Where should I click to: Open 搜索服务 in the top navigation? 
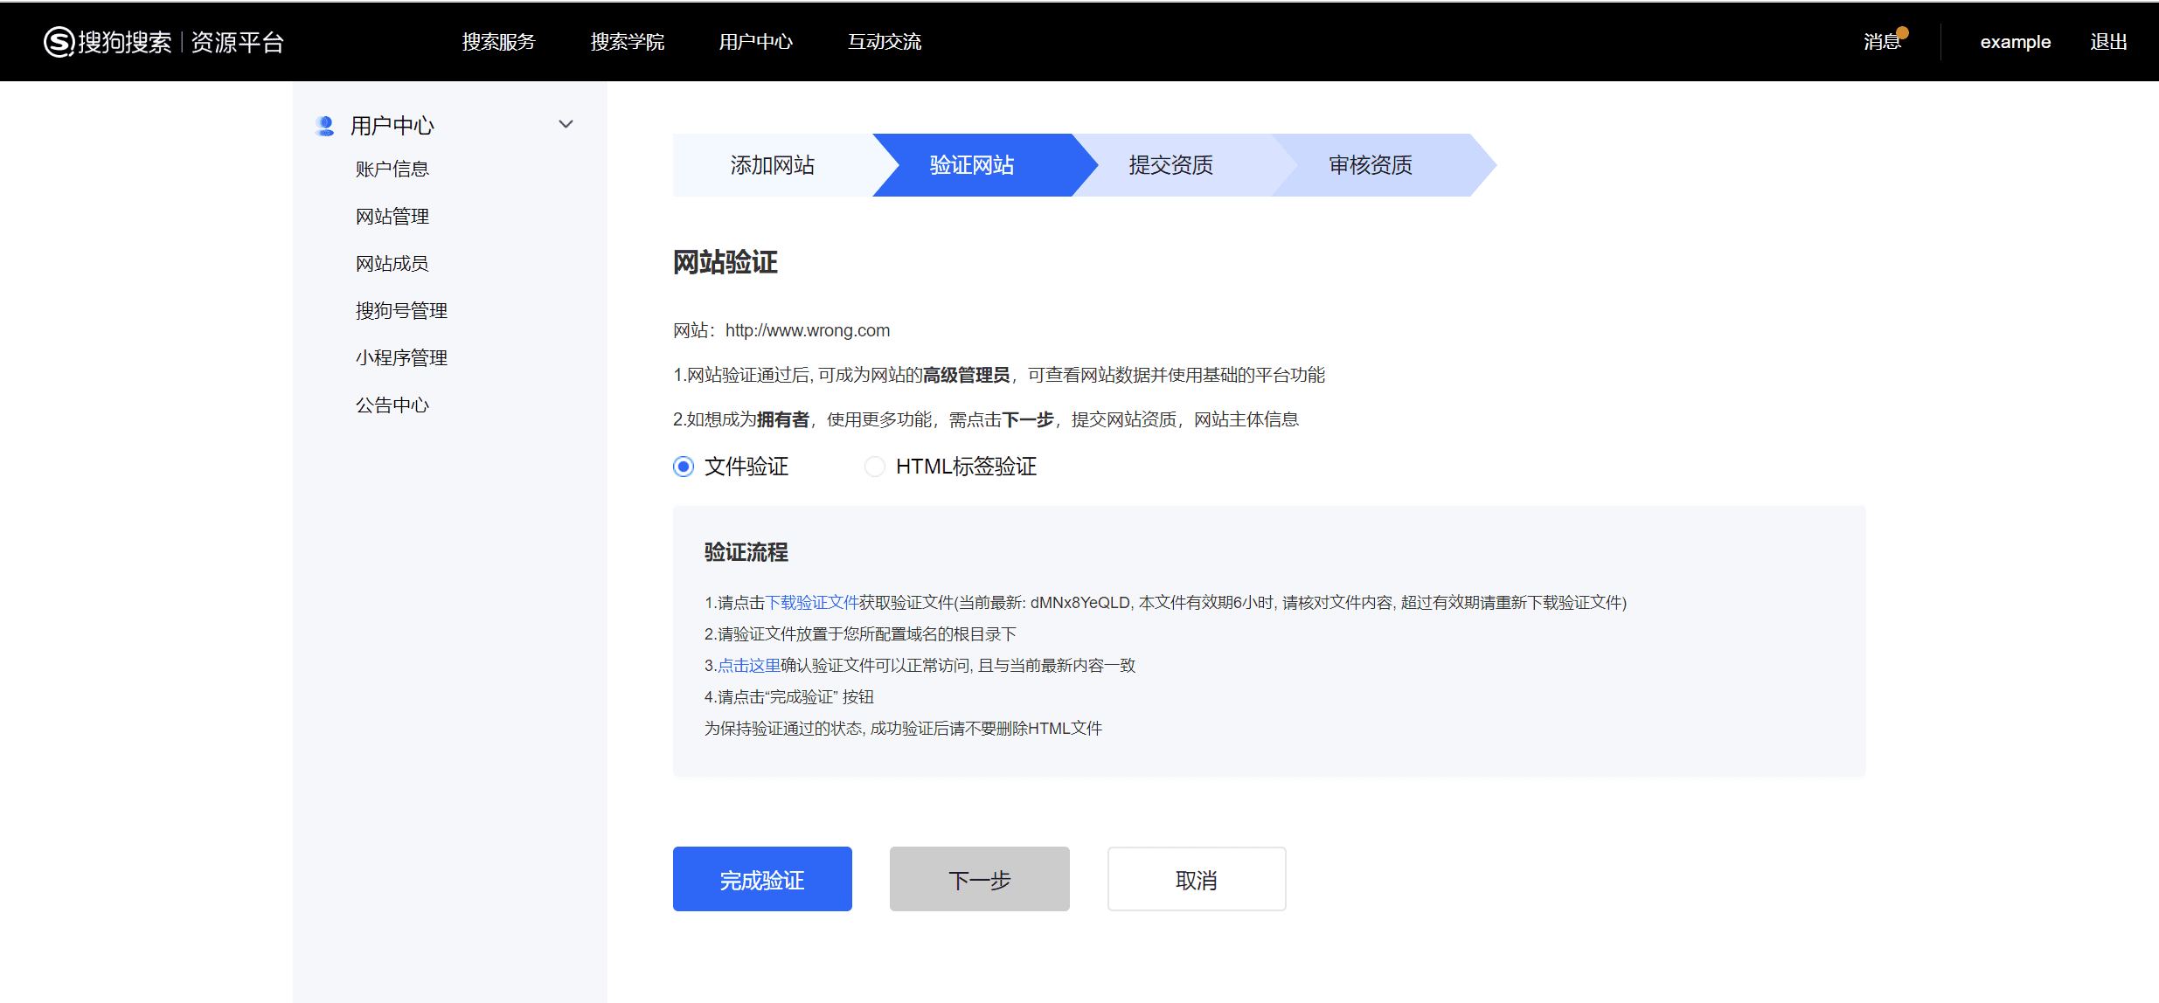point(498,42)
